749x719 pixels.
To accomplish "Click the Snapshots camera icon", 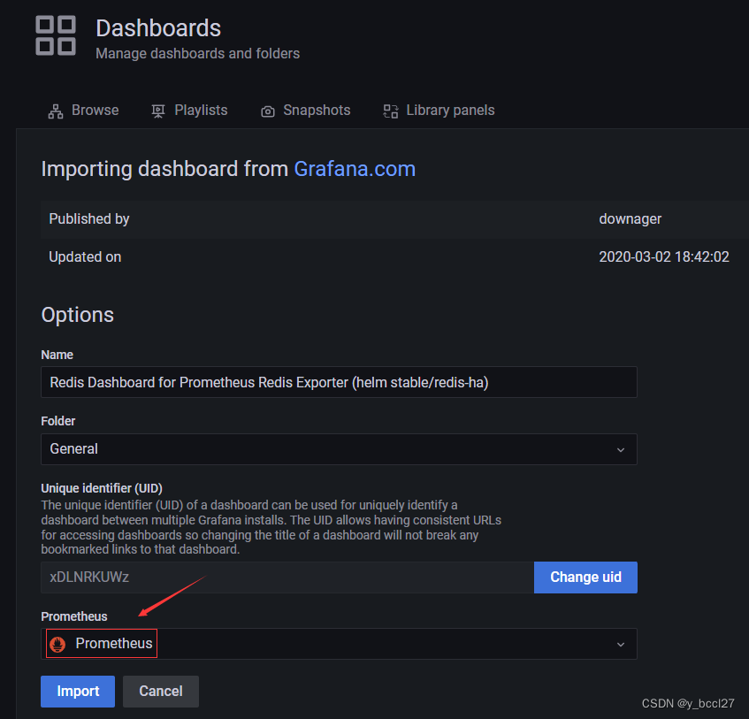I will click(267, 111).
